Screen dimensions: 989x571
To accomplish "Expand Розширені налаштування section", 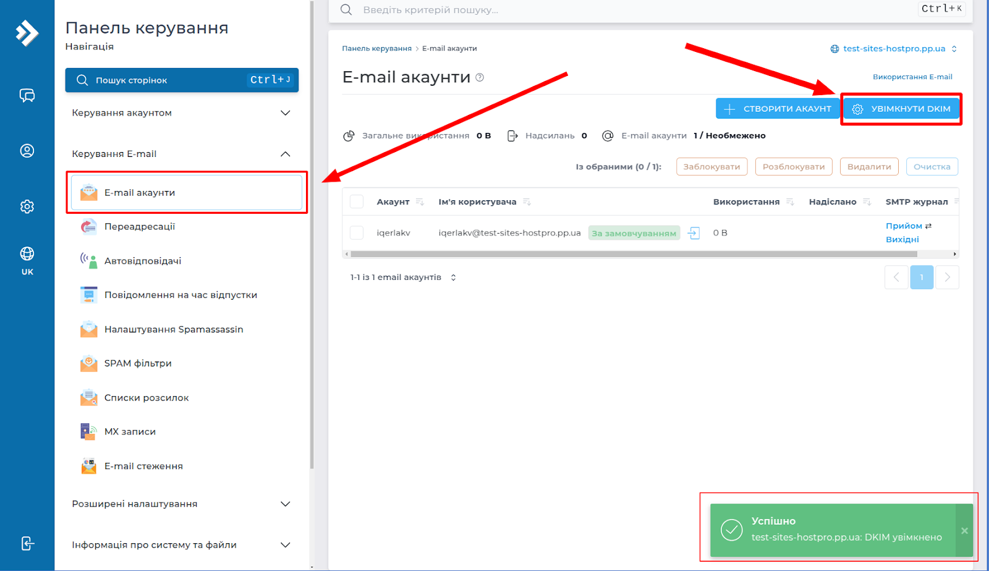I will coord(182,504).
